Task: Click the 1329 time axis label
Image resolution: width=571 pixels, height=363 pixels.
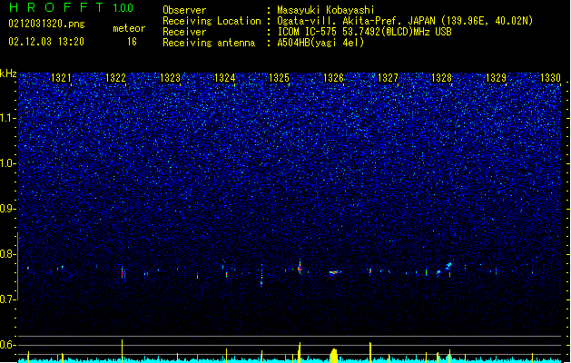Action: pyautogui.click(x=496, y=78)
